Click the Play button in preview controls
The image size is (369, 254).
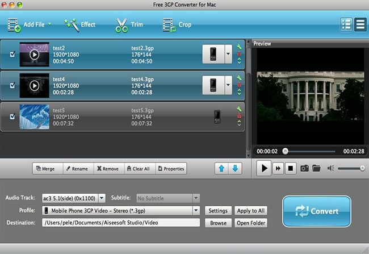point(264,168)
